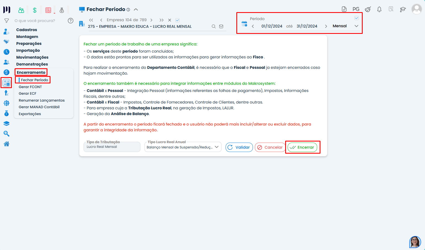Select the accounting calculator sidebar icon
Viewport: 425px width, 250px height.
(x=6, y=82)
